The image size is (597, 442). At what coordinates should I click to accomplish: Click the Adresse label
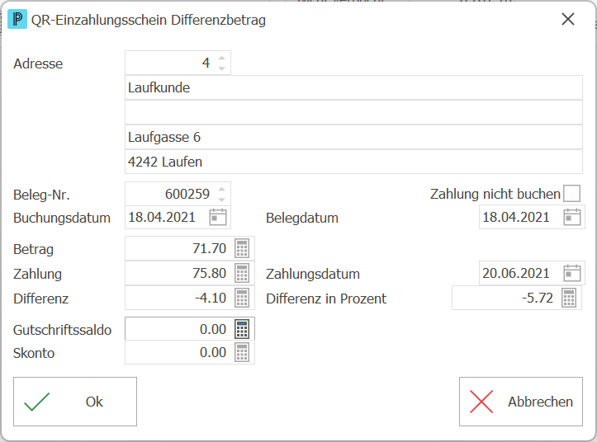[x=38, y=63]
